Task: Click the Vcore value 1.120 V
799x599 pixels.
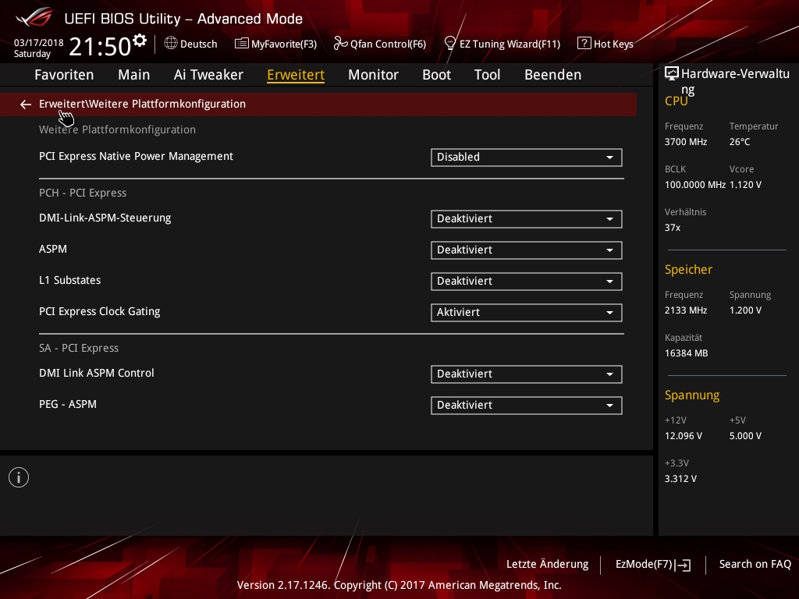Action: pos(745,184)
